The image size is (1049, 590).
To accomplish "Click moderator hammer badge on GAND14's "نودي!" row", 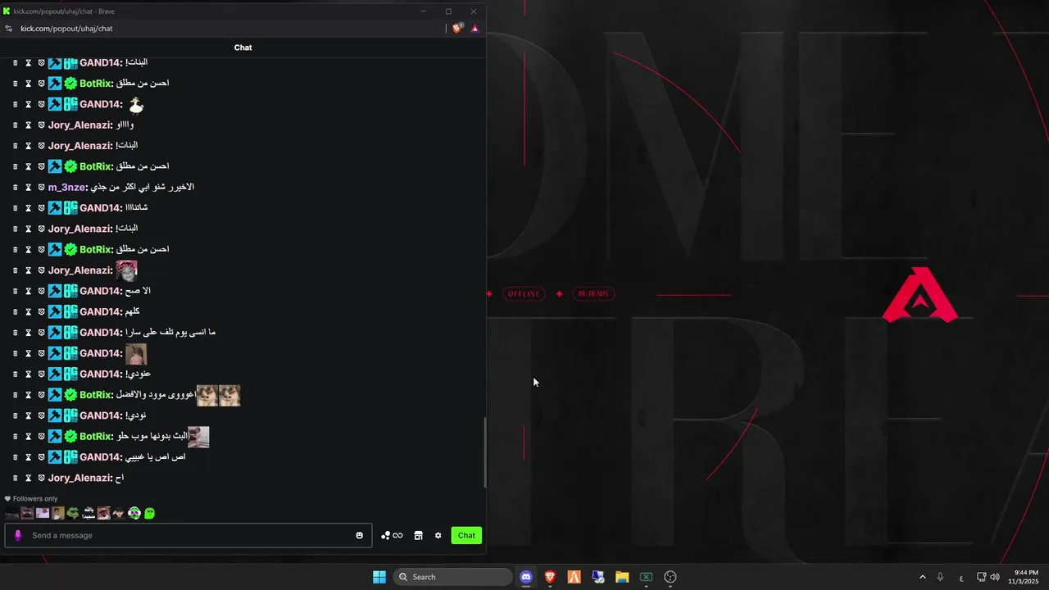I will 55,415.
